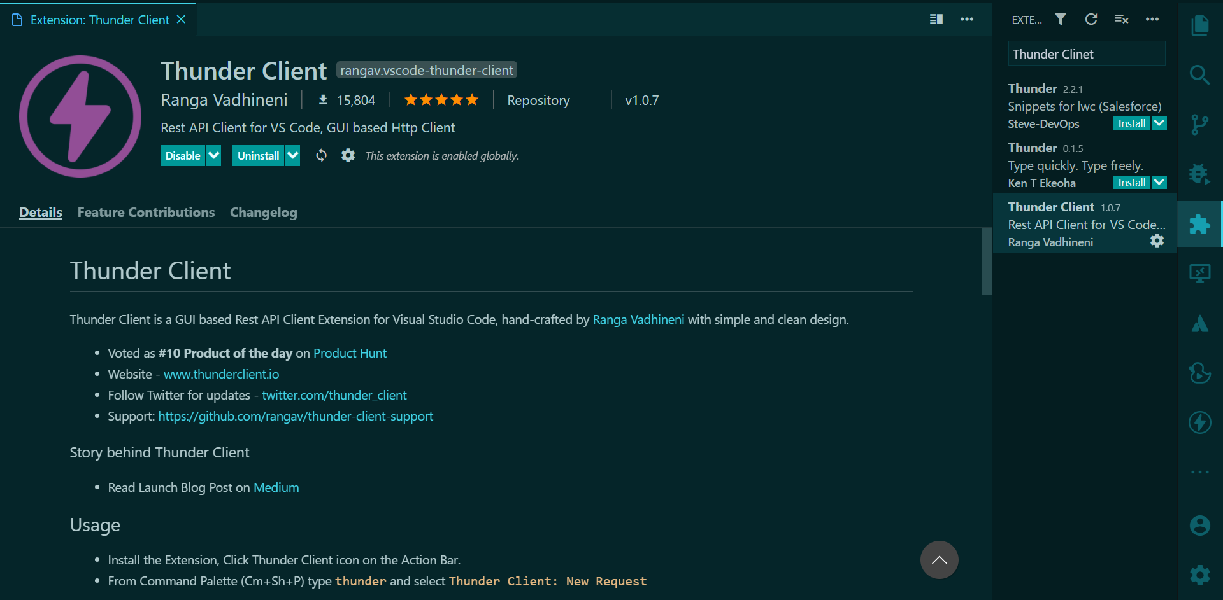Screen dimensions: 1223x600
Task: Click the 15,804 install count
Action: pyautogui.click(x=347, y=101)
